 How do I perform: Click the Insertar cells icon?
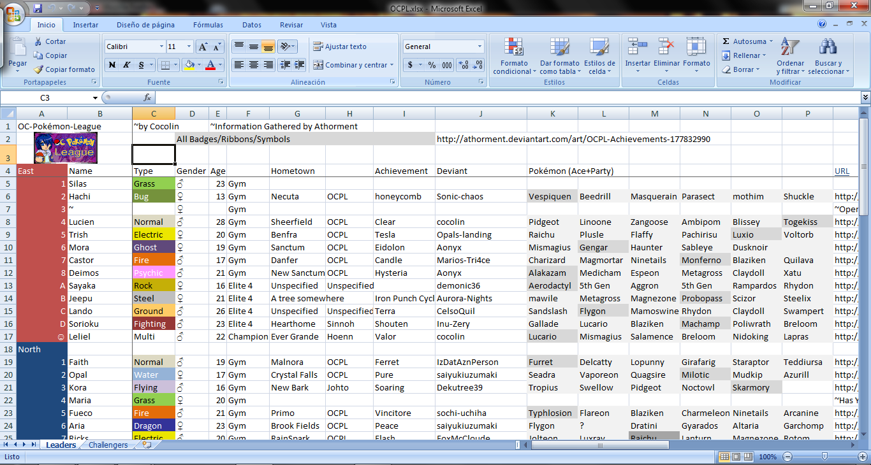click(638, 48)
